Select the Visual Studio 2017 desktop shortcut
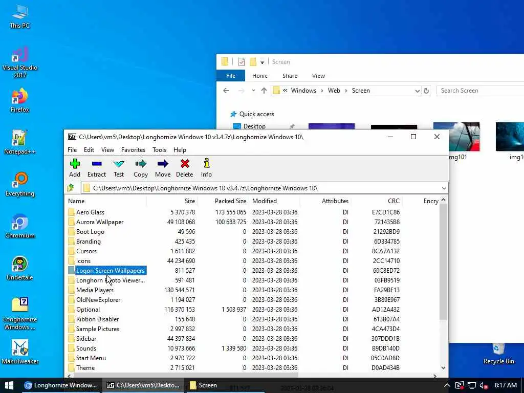524x393 pixels. click(x=20, y=62)
